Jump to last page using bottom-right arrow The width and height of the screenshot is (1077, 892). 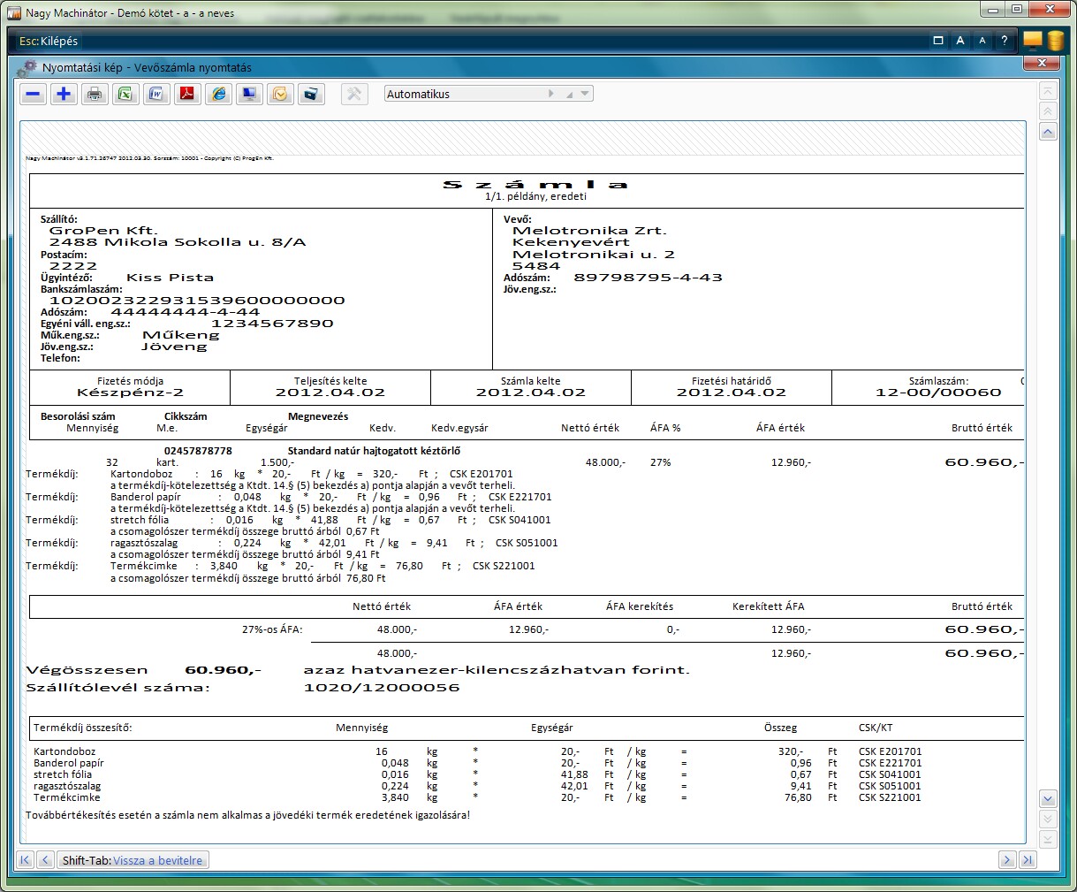[1028, 860]
